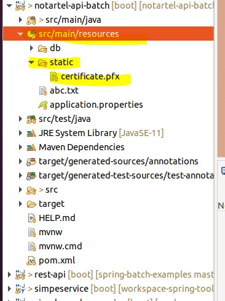Click the generated-sources annotations folder icon
The image size is (225, 301).
point(31,162)
